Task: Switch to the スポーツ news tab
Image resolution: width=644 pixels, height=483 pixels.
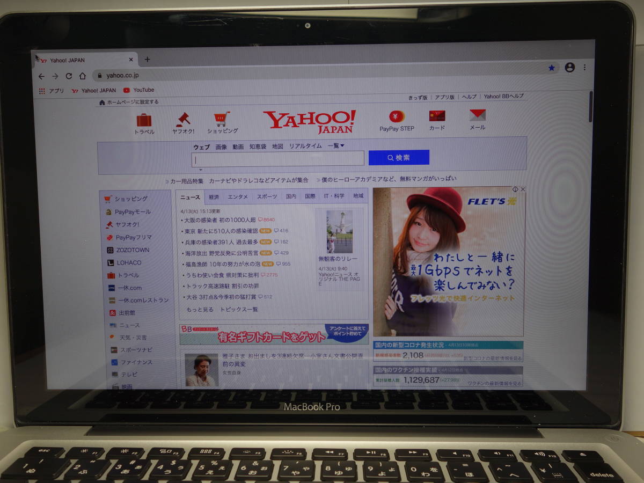Action: click(267, 196)
